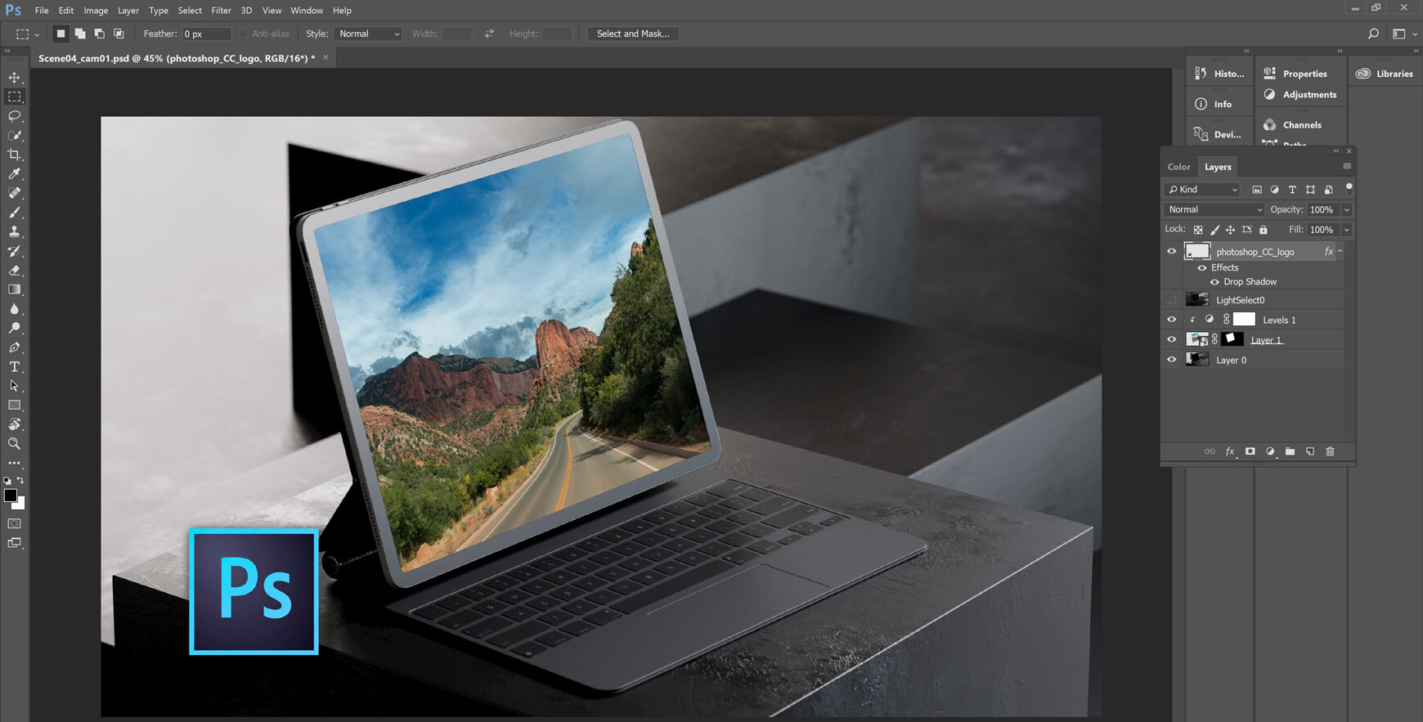The width and height of the screenshot is (1423, 722).
Task: Open the search magnifier in options bar
Action: [1373, 34]
